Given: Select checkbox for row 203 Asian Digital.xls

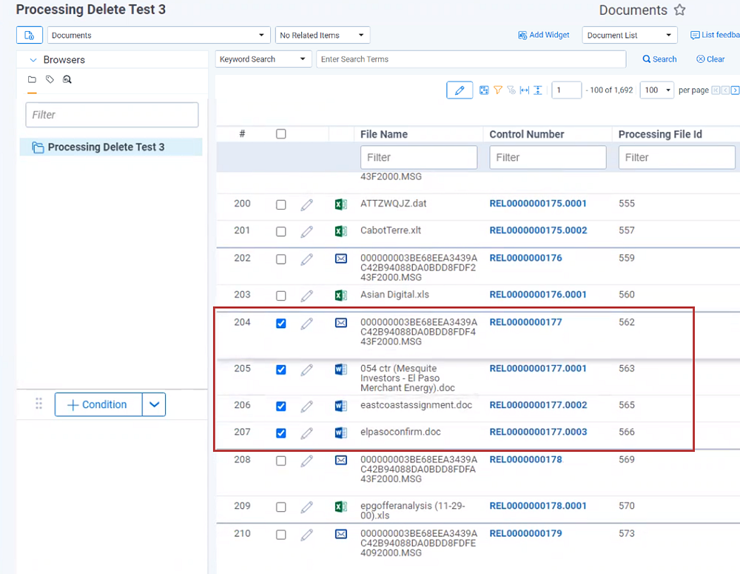Looking at the screenshot, I should 280,296.
